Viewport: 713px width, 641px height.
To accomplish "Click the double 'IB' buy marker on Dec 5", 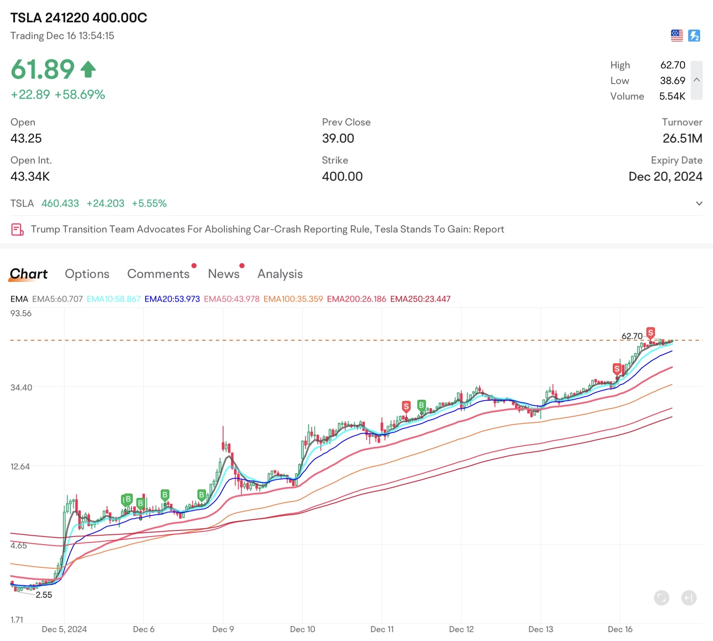I will pos(127,499).
